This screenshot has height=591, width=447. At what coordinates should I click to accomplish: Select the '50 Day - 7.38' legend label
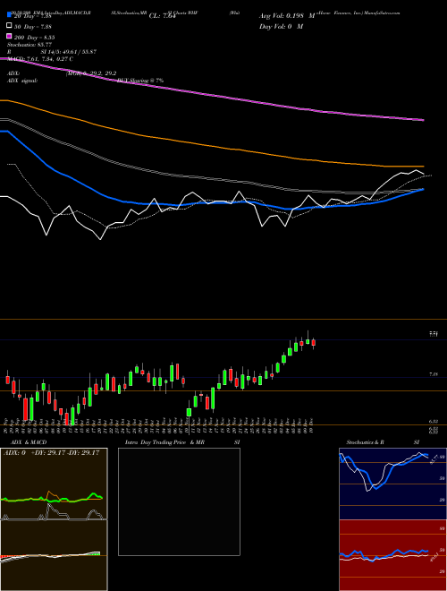point(33,26)
